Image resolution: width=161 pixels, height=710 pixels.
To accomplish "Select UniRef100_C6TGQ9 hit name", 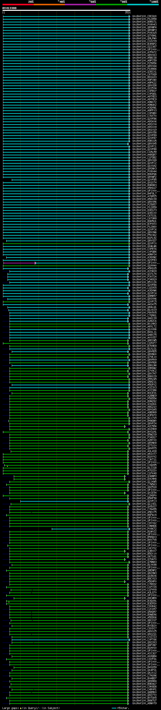I will 144,74.
